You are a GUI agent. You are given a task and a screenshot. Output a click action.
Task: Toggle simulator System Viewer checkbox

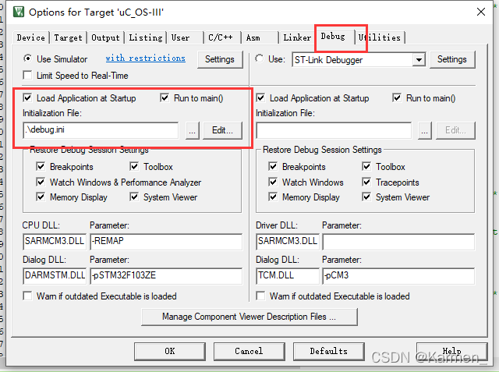[134, 197]
